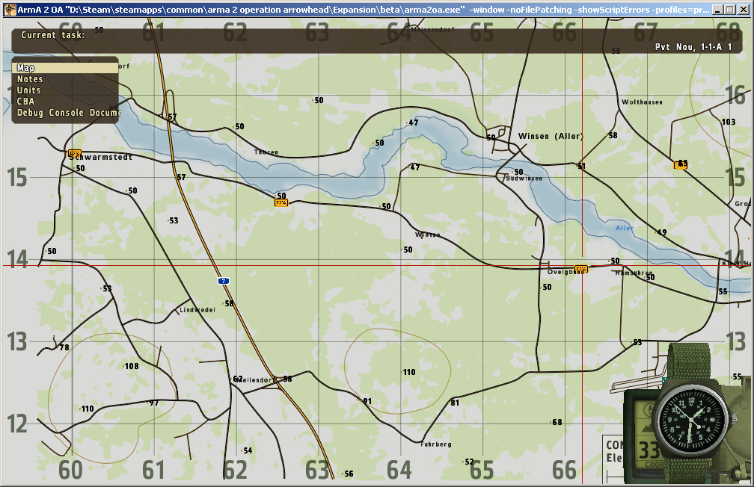Click the Schwarmstedt town name

[100, 157]
